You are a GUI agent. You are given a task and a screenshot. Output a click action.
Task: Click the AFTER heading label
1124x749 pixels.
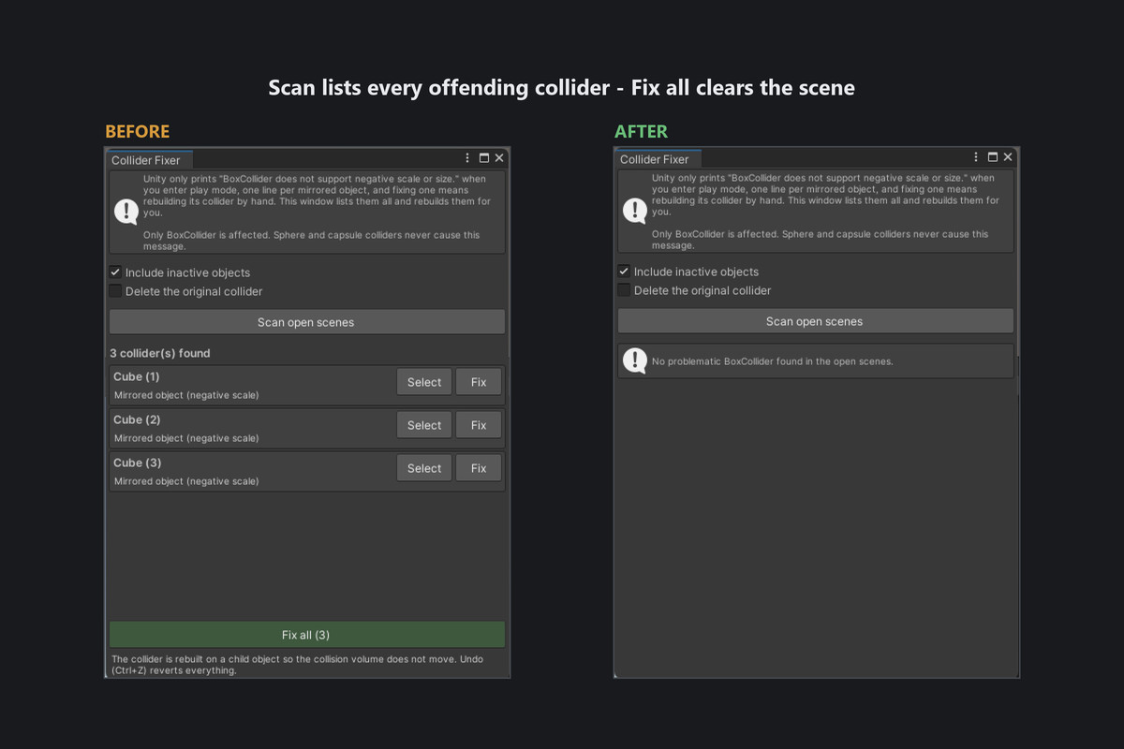pos(642,131)
